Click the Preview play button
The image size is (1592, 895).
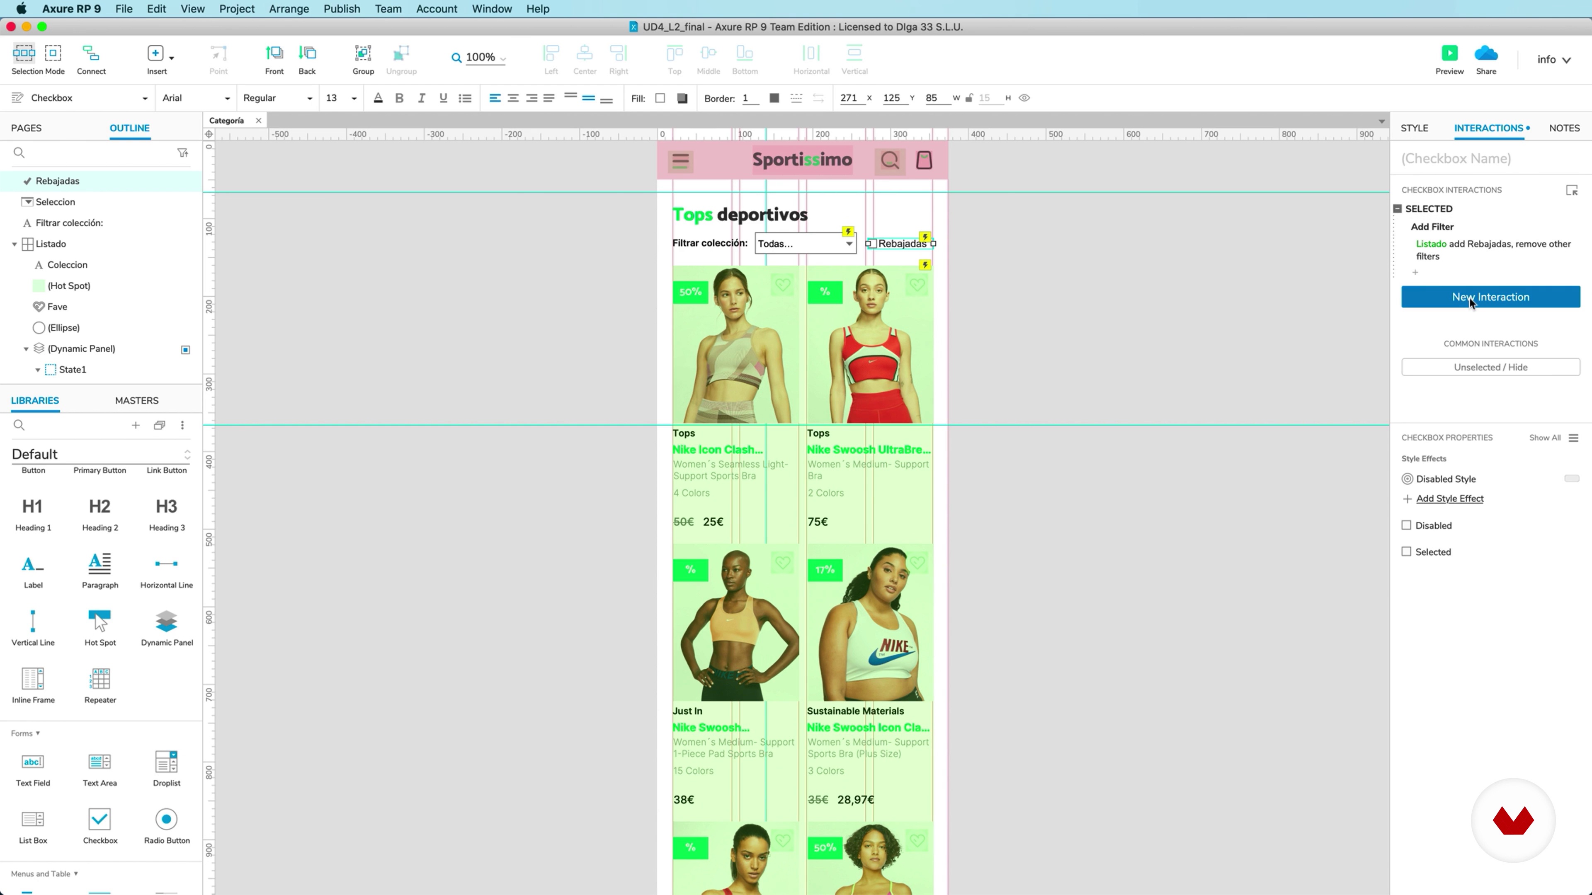[1449, 53]
